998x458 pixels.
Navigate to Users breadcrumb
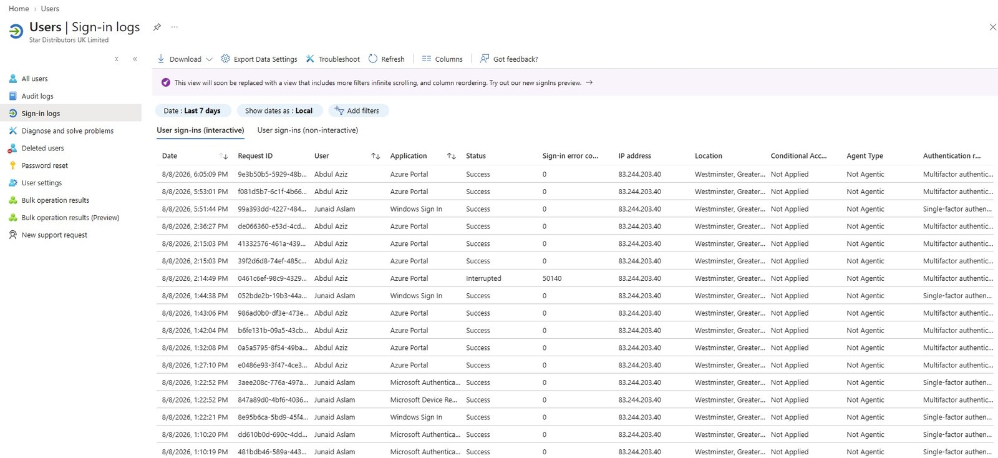(50, 9)
